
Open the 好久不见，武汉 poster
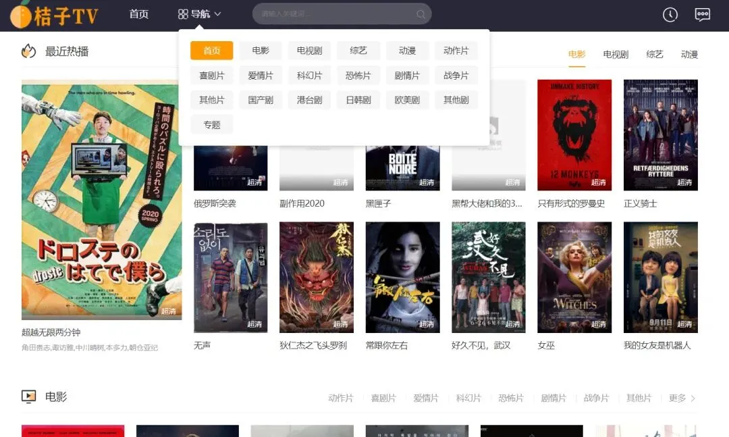489,278
